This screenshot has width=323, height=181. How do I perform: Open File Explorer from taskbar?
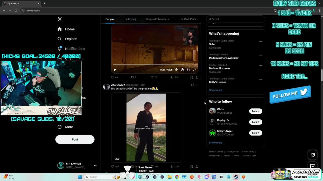pyautogui.click(x=170, y=177)
